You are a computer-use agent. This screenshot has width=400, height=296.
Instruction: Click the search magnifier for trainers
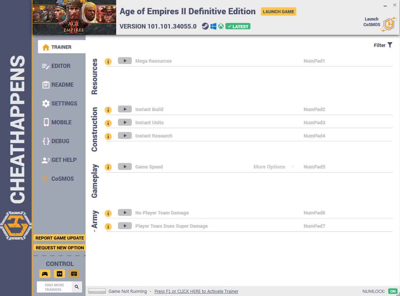click(77, 287)
